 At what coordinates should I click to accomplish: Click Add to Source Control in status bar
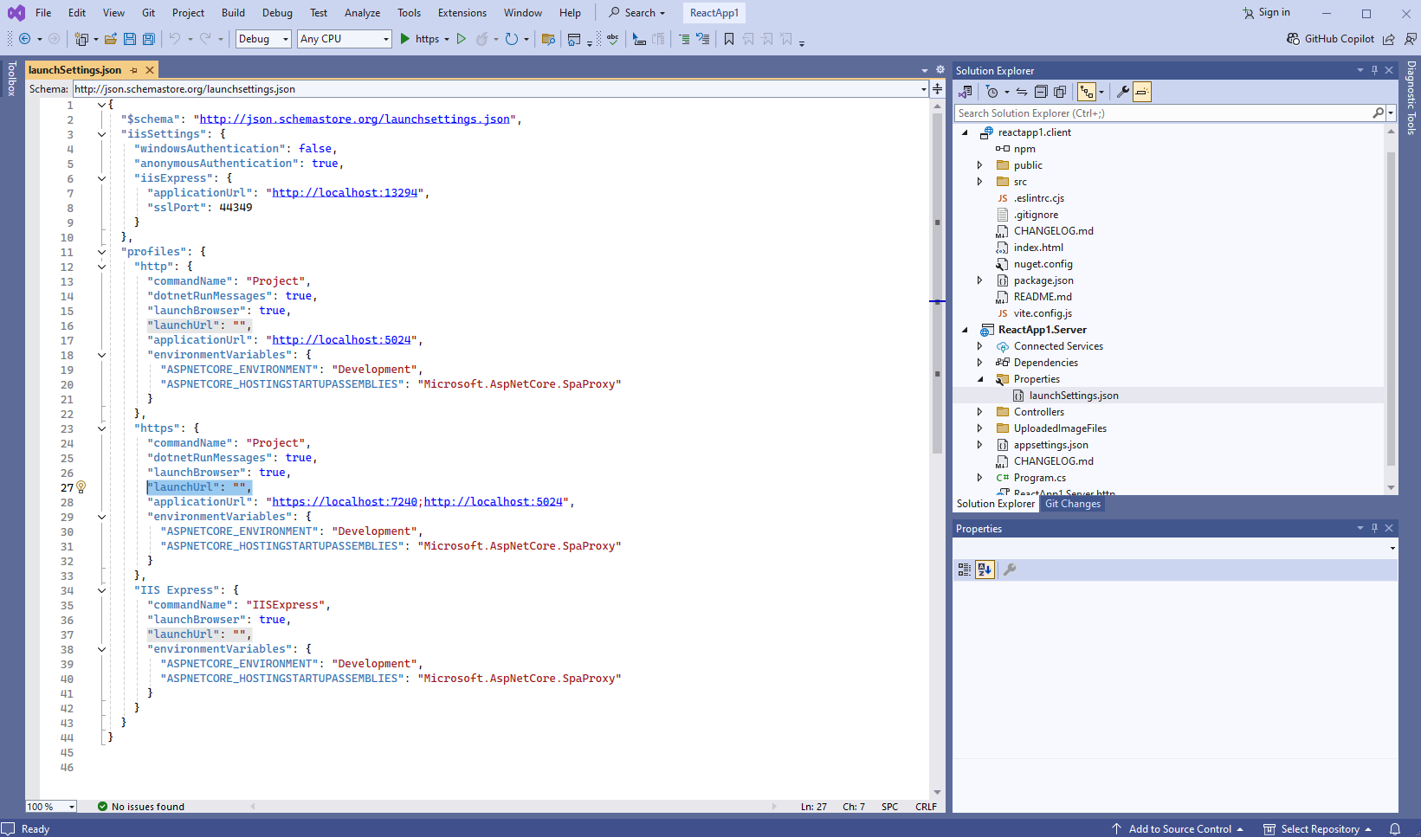[1179, 829]
